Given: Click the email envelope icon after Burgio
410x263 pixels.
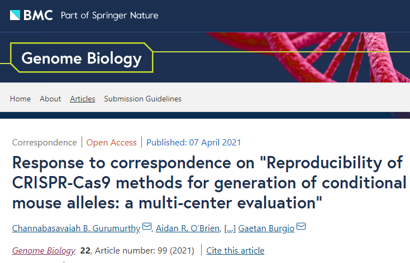Looking at the screenshot, I should coord(301,226).
